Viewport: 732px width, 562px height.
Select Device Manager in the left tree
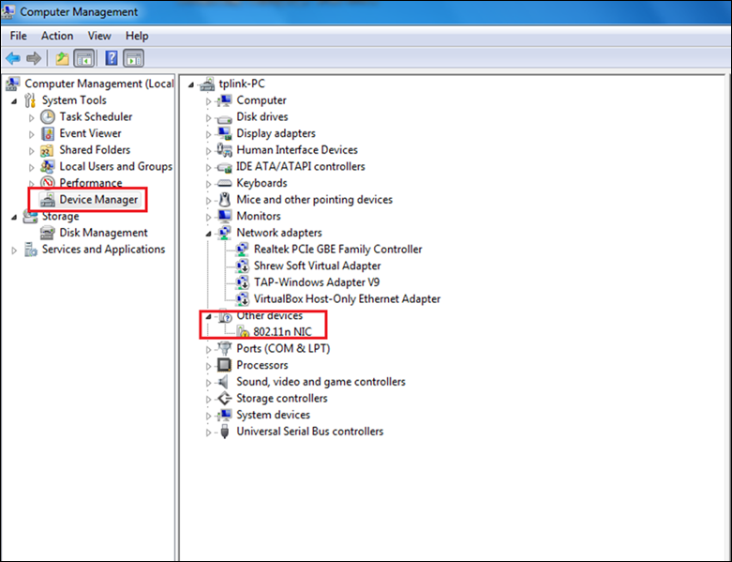(x=98, y=200)
